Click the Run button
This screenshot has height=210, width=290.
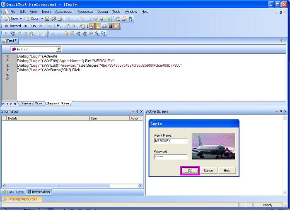[30, 26]
